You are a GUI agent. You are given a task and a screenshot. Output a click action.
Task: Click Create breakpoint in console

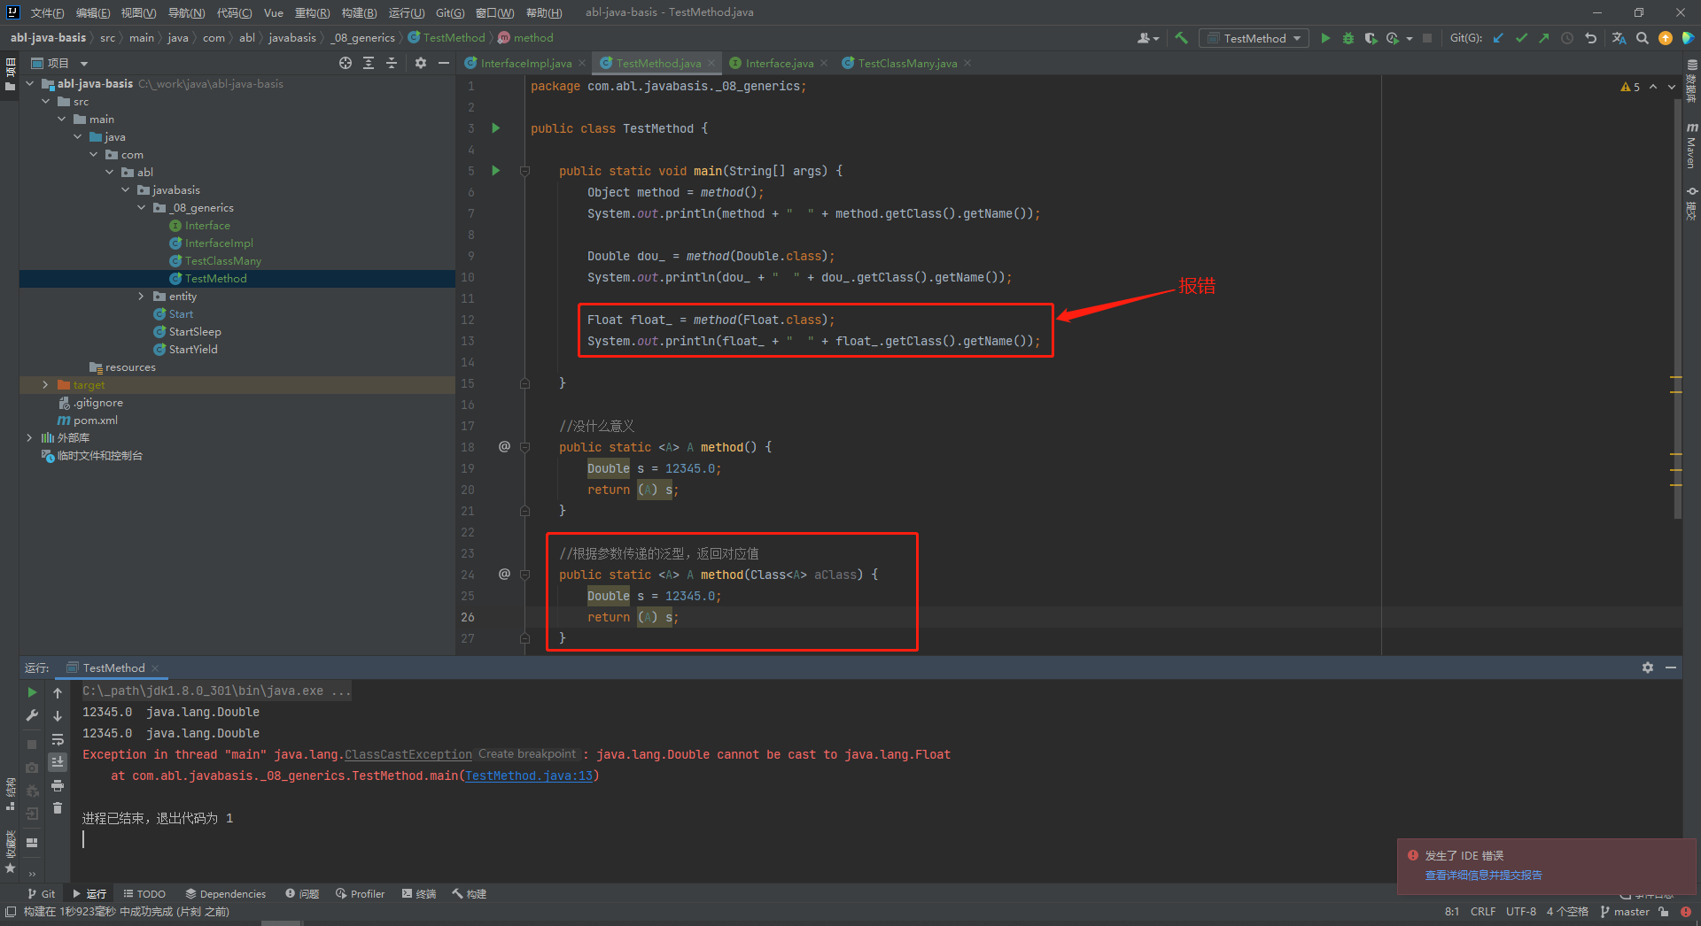(527, 754)
